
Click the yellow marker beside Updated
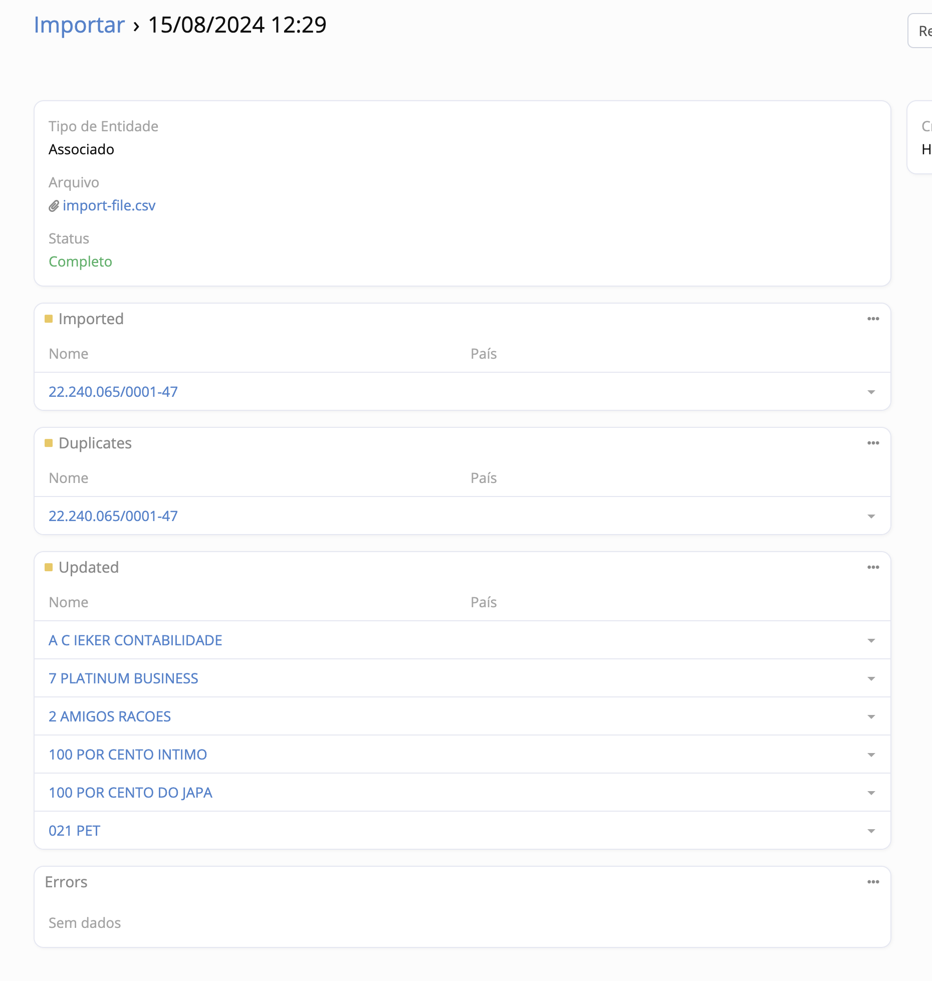tap(49, 567)
